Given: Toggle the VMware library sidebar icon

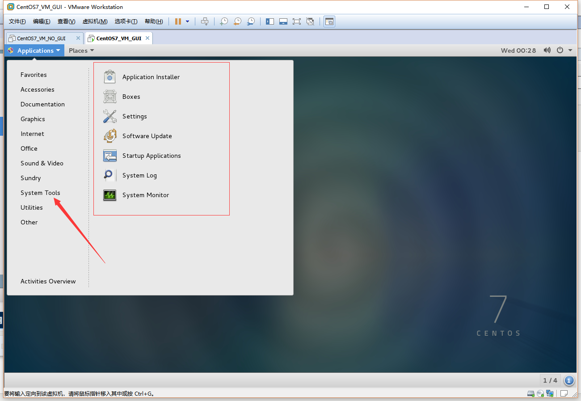Looking at the screenshot, I should pos(269,21).
